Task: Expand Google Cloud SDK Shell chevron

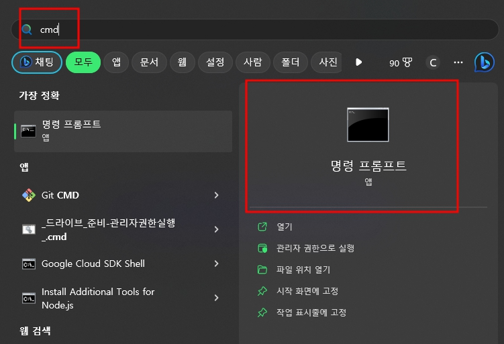Action: pyautogui.click(x=216, y=264)
